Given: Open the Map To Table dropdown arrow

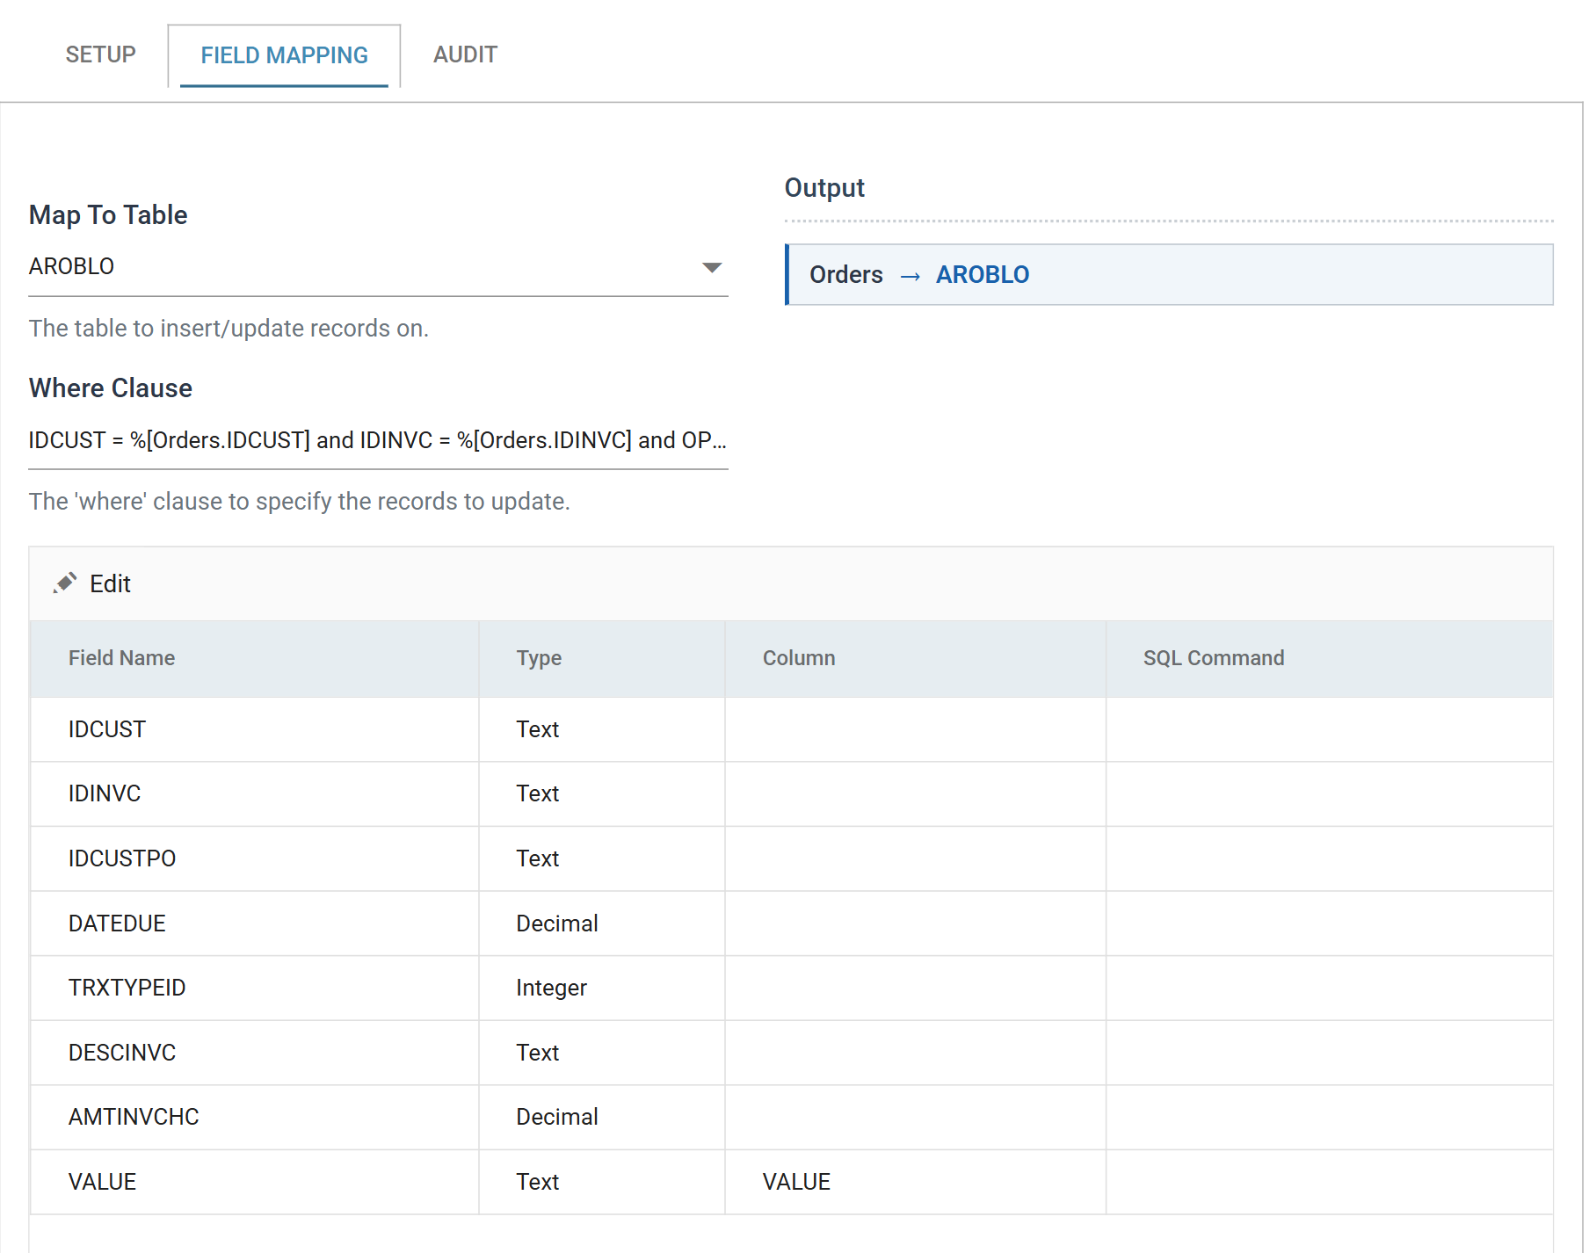Looking at the screenshot, I should [712, 267].
